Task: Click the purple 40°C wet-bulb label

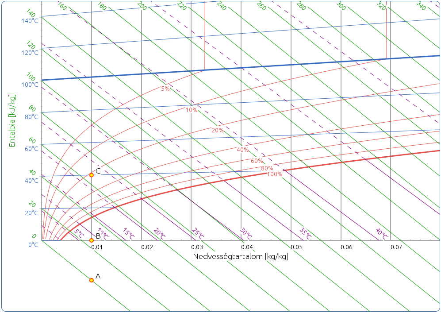Action: (x=382, y=234)
